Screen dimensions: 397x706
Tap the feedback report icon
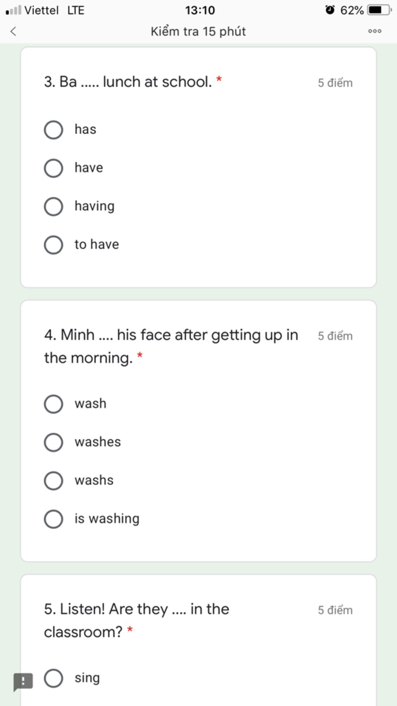[23, 682]
